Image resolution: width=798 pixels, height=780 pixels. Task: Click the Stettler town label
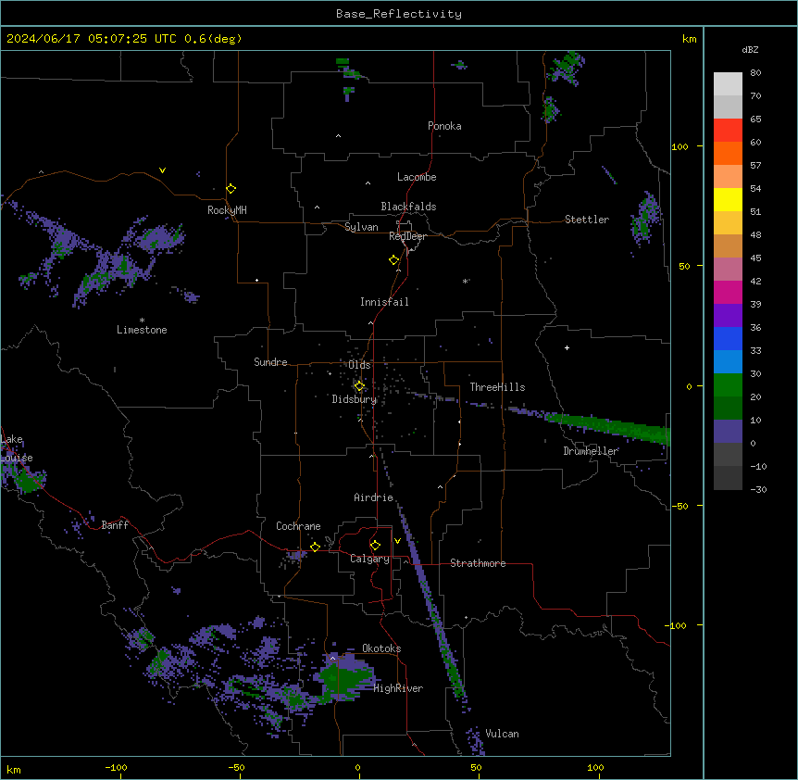coord(587,220)
